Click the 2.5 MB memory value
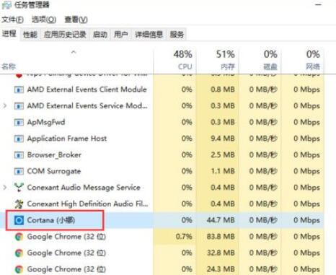 click(223, 155)
